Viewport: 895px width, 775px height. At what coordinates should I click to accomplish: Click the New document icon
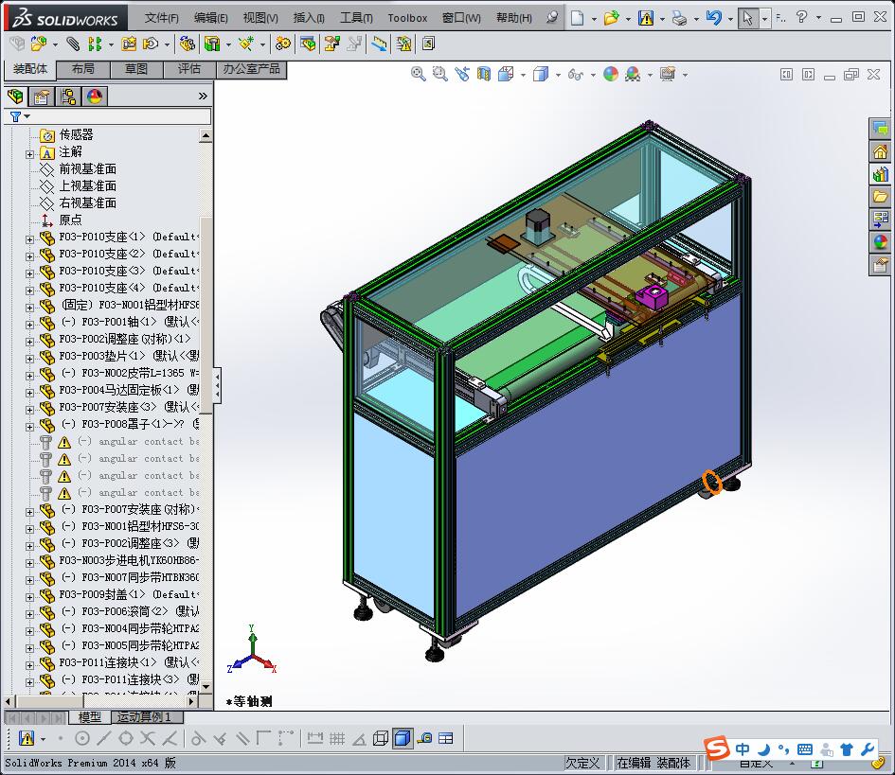pyautogui.click(x=577, y=18)
